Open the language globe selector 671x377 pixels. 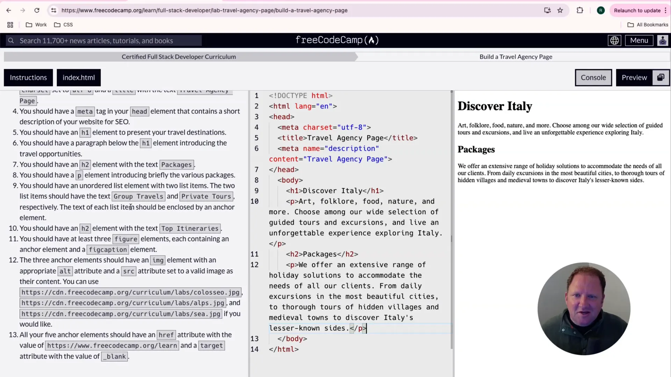pos(614,40)
